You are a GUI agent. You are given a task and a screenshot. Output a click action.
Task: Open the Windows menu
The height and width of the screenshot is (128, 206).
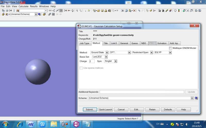44,6
